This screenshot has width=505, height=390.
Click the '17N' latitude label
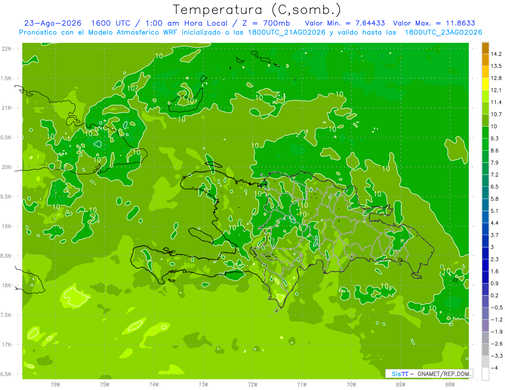pos(6,345)
